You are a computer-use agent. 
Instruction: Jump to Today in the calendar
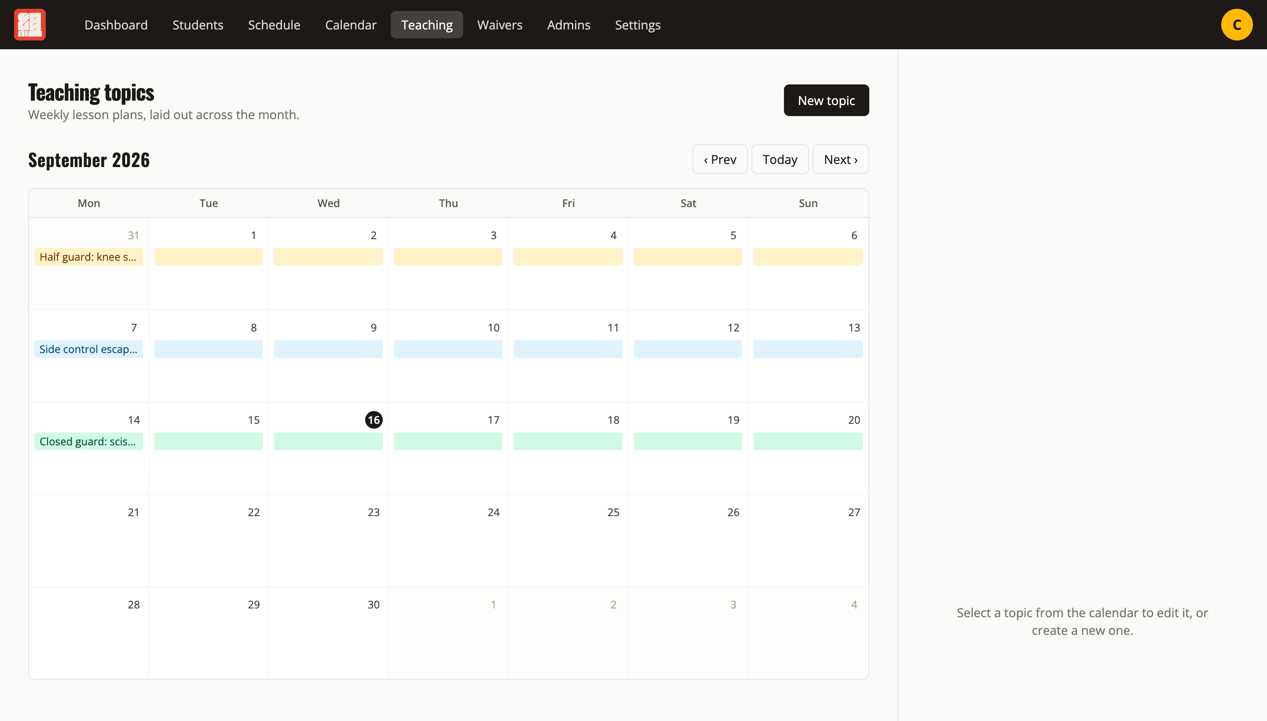pyautogui.click(x=780, y=160)
